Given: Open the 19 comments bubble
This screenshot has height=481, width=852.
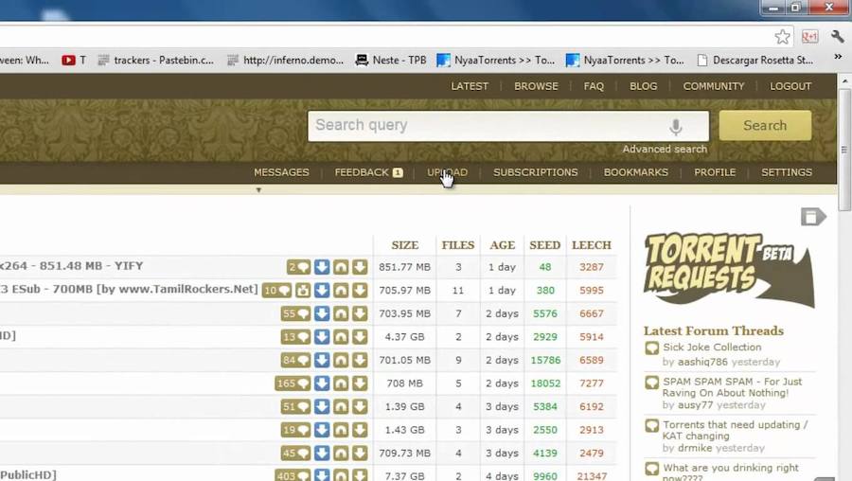Looking at the screenshot, I should (x=295, y=430).
